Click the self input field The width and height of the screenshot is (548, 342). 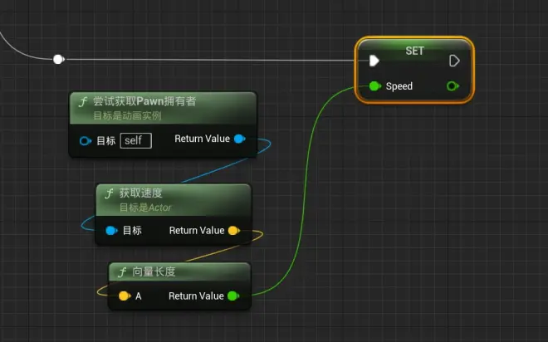click(136, 140)
